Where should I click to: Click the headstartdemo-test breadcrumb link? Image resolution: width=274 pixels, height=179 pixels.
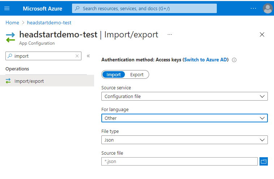pyautogui.click(x=49, y=23)
